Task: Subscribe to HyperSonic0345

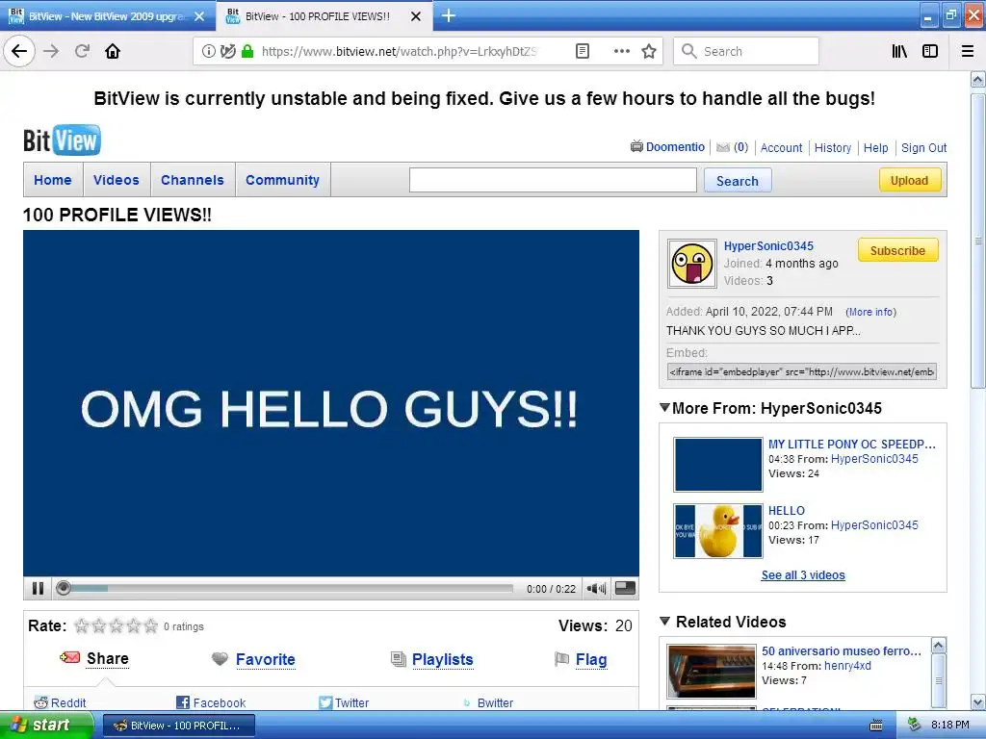Action: click(x=898, y=250)
